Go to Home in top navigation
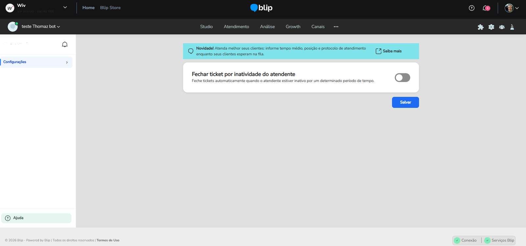 pyautogui.click(x=88, y=8)
